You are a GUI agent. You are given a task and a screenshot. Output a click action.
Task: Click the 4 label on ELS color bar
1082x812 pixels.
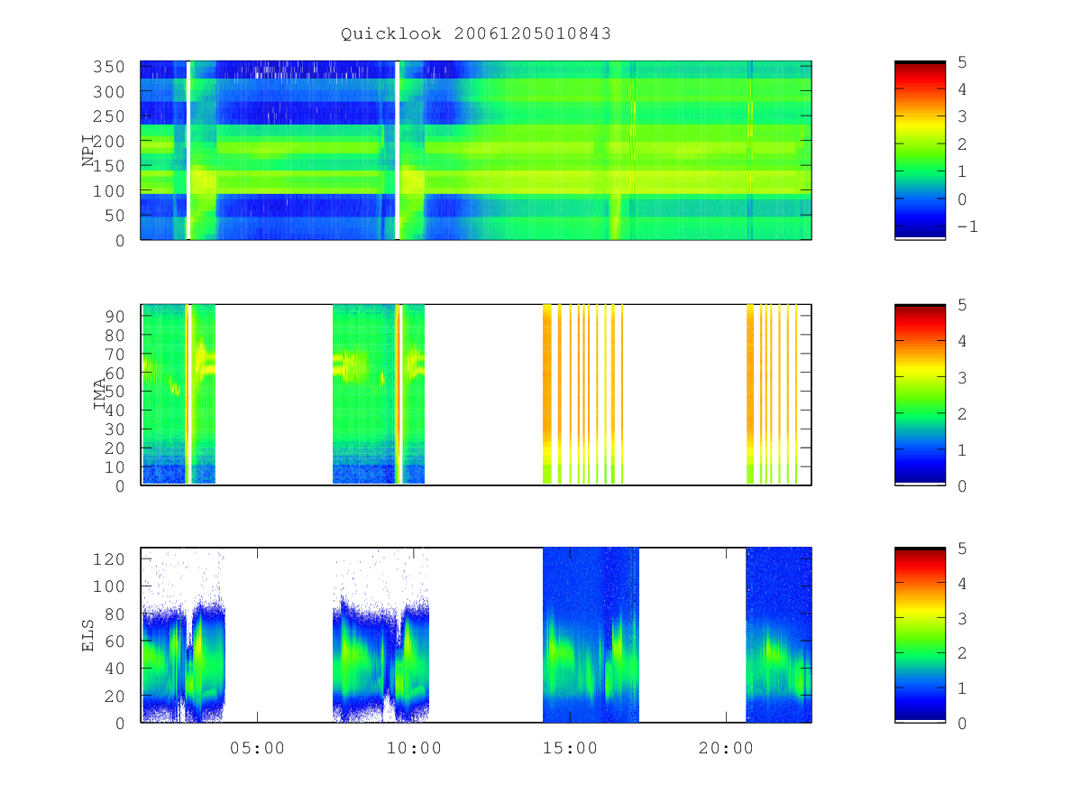click(961, 584)
